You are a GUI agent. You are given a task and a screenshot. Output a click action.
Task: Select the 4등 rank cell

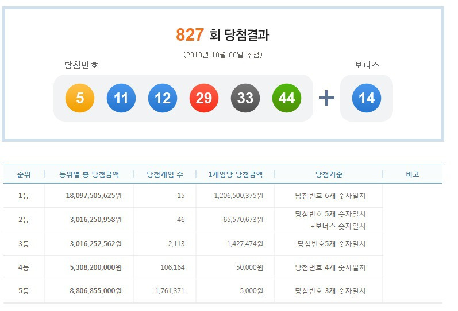coord(24,267)
